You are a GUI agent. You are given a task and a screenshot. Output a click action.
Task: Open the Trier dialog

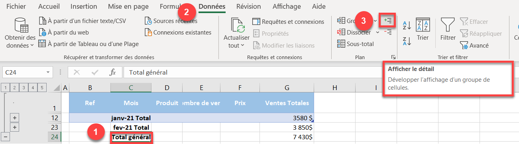click(423, 29)
